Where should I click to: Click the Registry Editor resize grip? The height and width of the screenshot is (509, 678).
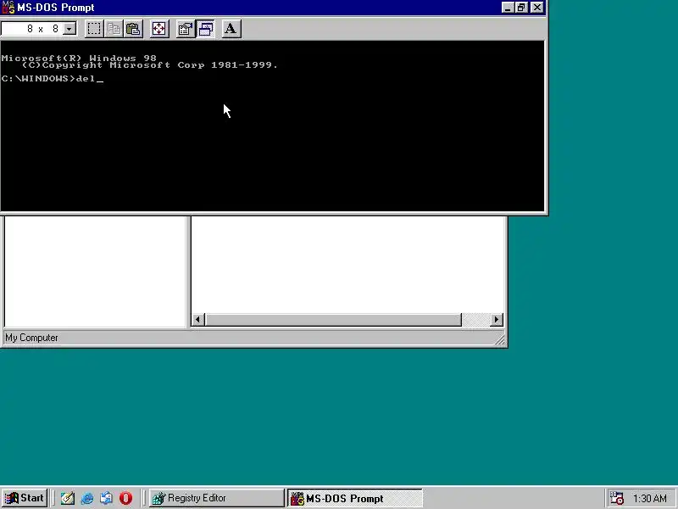[x=500, y=340]
